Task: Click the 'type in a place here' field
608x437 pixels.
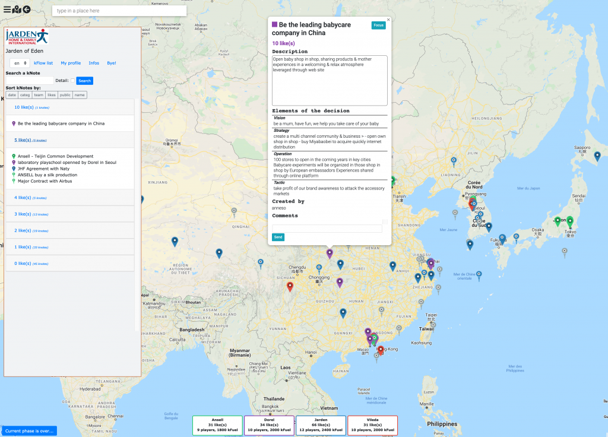Action: coord(119,11)
